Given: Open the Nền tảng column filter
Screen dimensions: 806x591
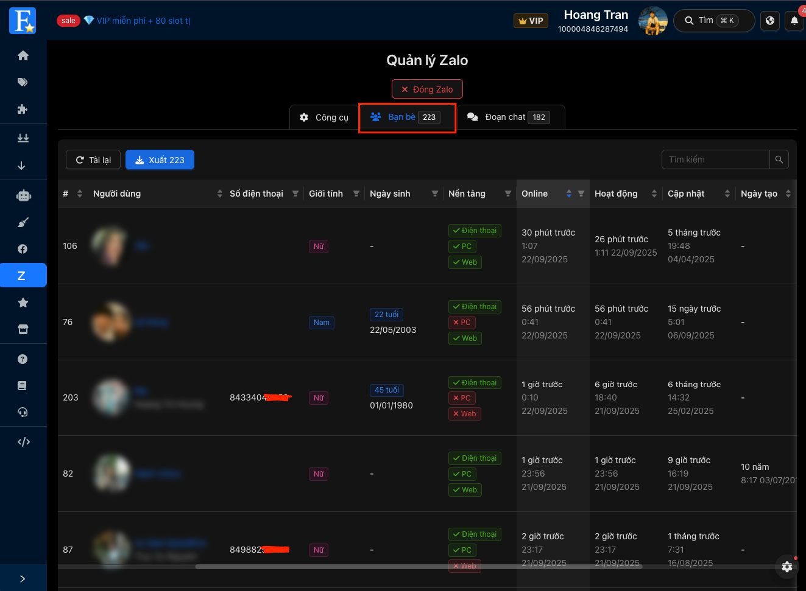Looking at the screenshot, I should tap(508, 194).
